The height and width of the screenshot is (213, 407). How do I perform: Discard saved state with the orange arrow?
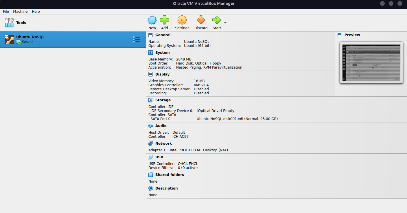[201, 21]
